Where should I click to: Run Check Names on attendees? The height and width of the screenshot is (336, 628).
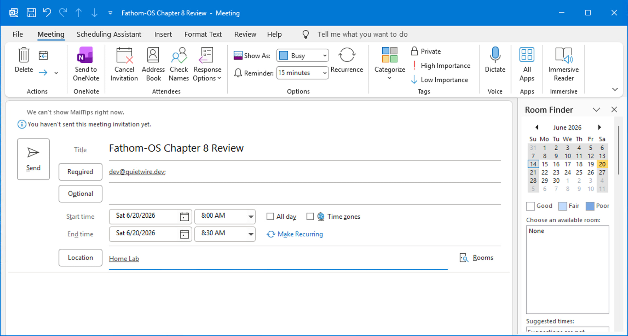(x=179, y=64)
